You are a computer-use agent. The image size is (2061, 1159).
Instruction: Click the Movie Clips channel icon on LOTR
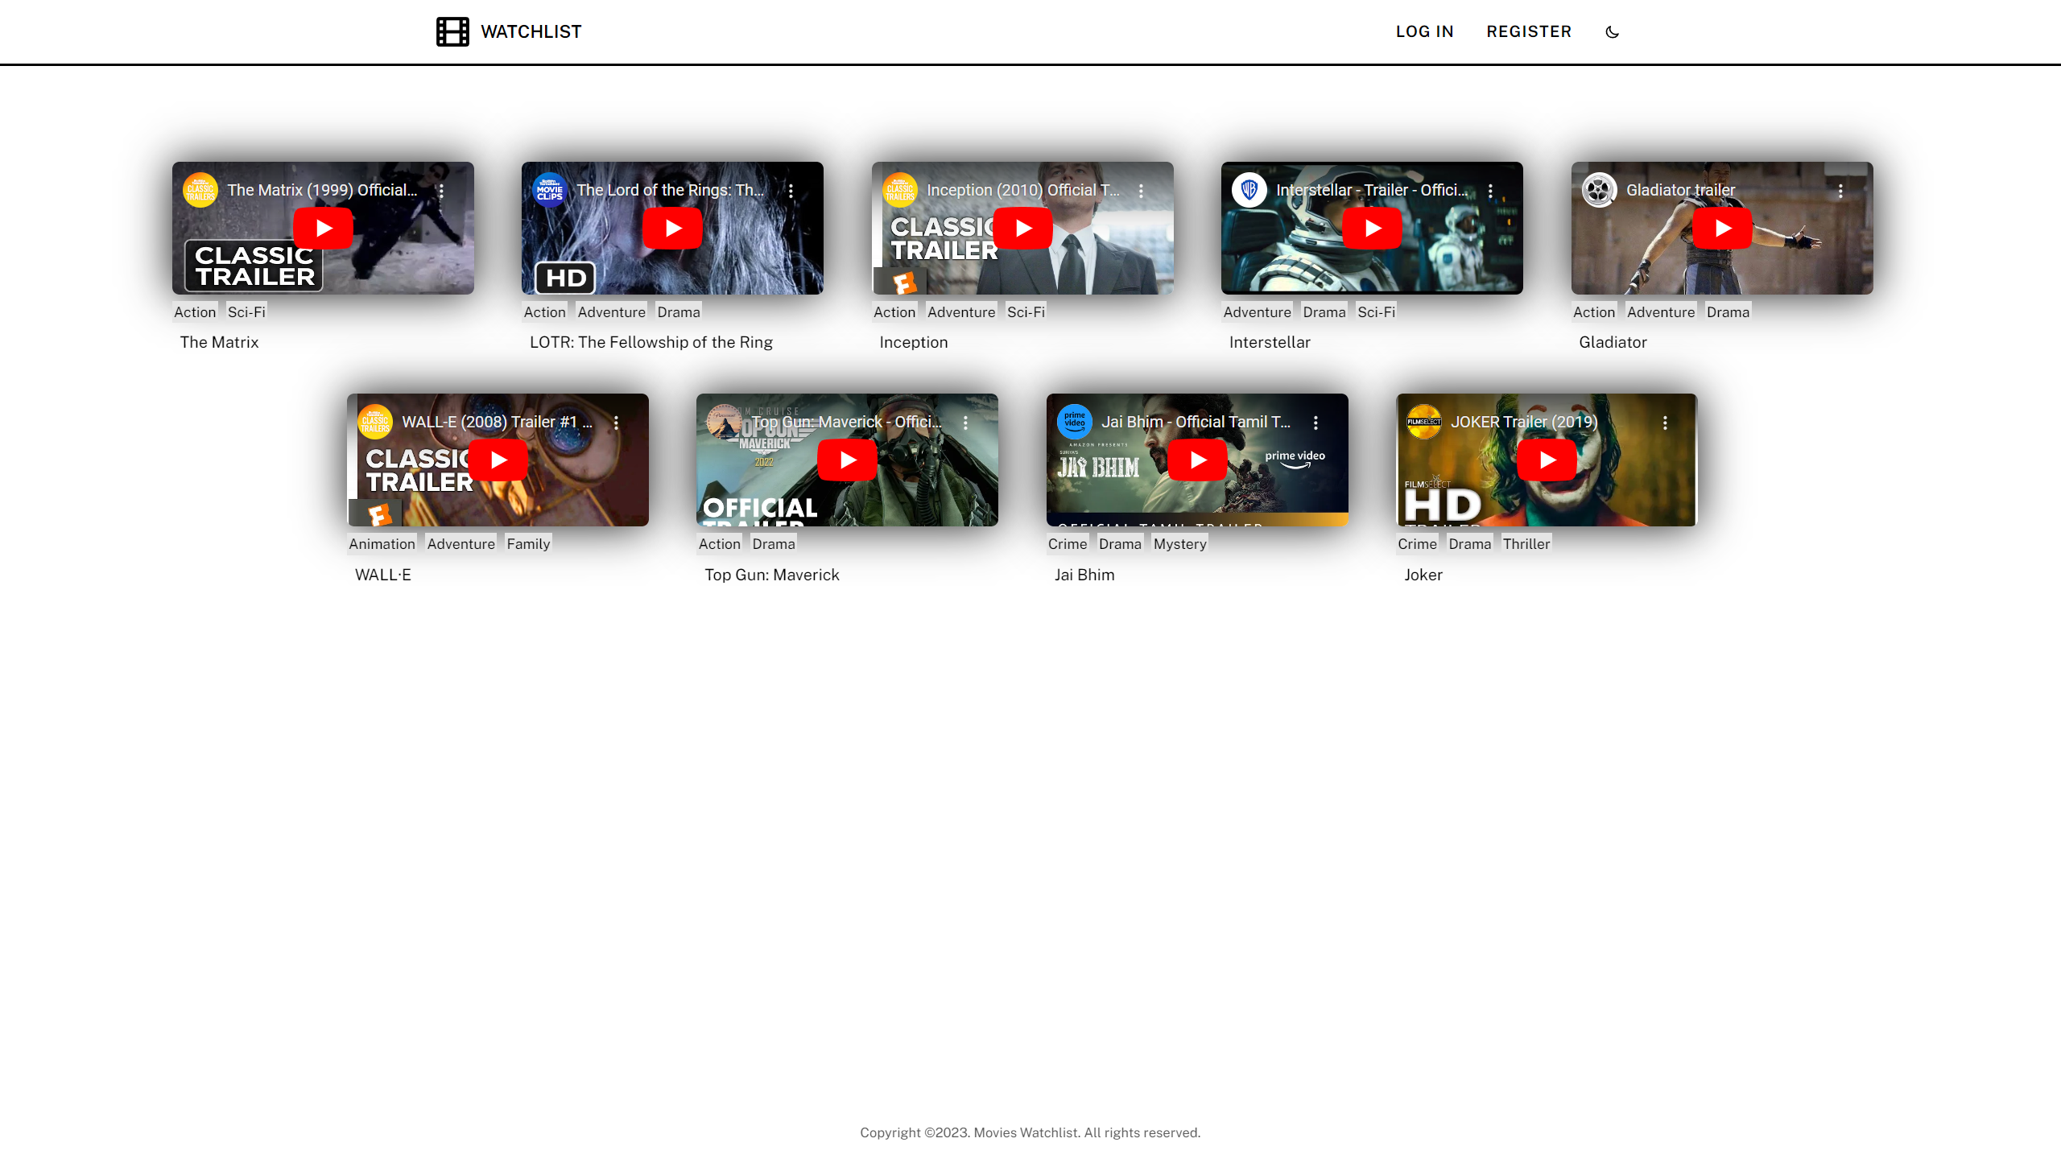click(550, 190)
